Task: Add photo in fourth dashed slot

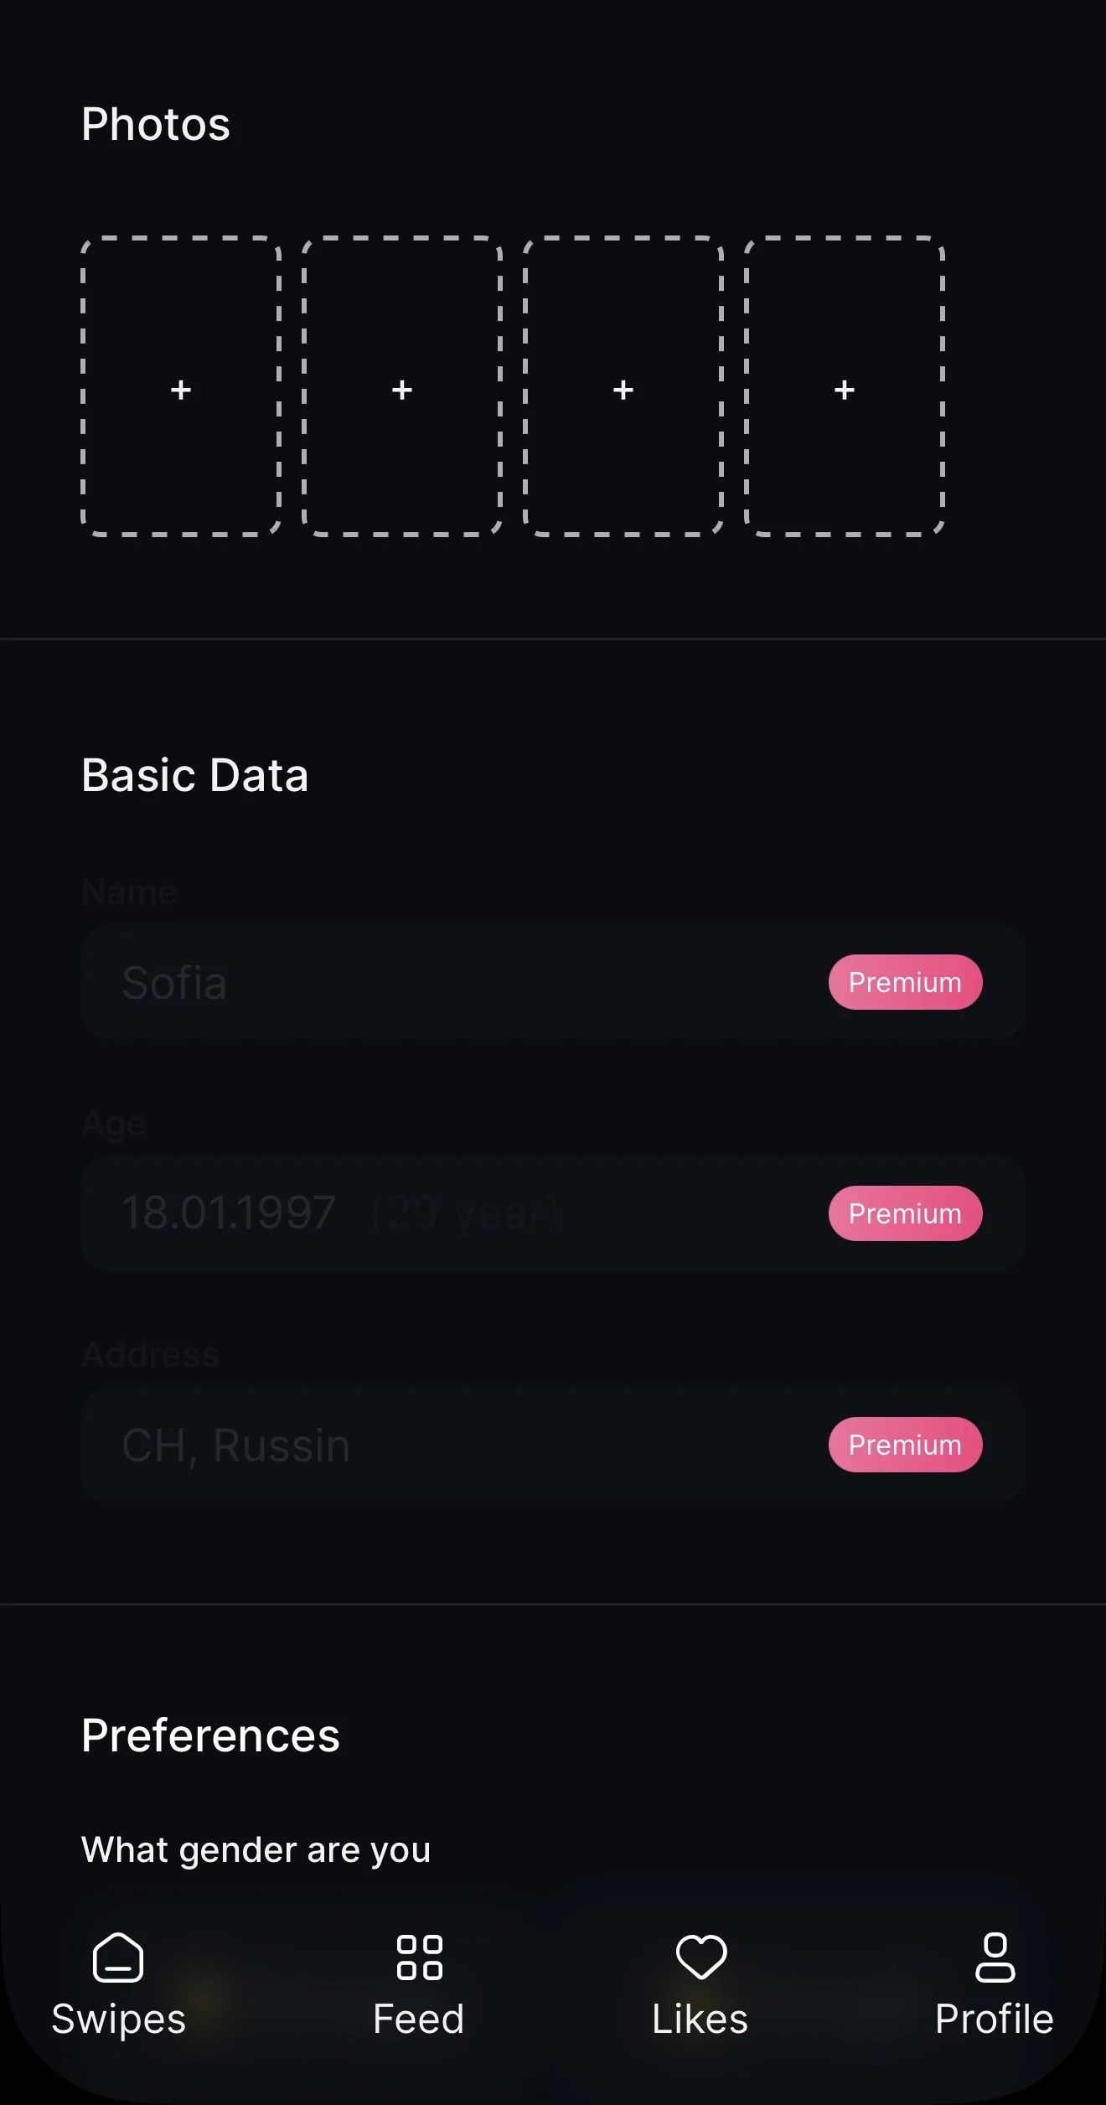Action: [845, 386]
